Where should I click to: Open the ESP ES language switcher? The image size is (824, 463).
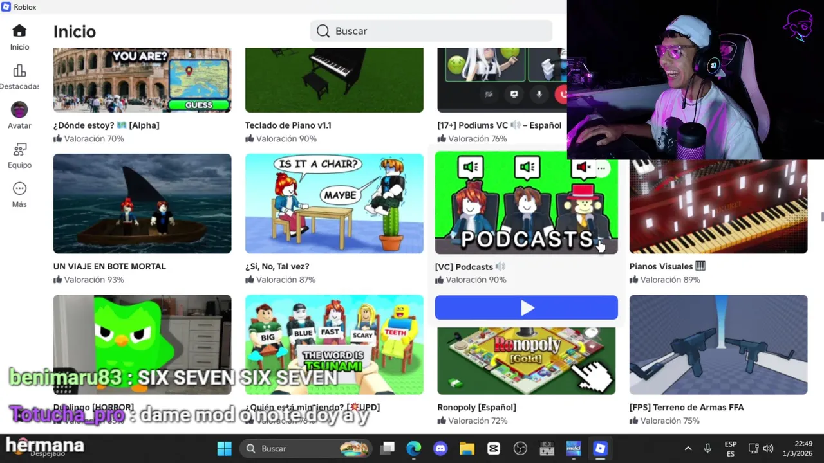click(x=731, y=449)
